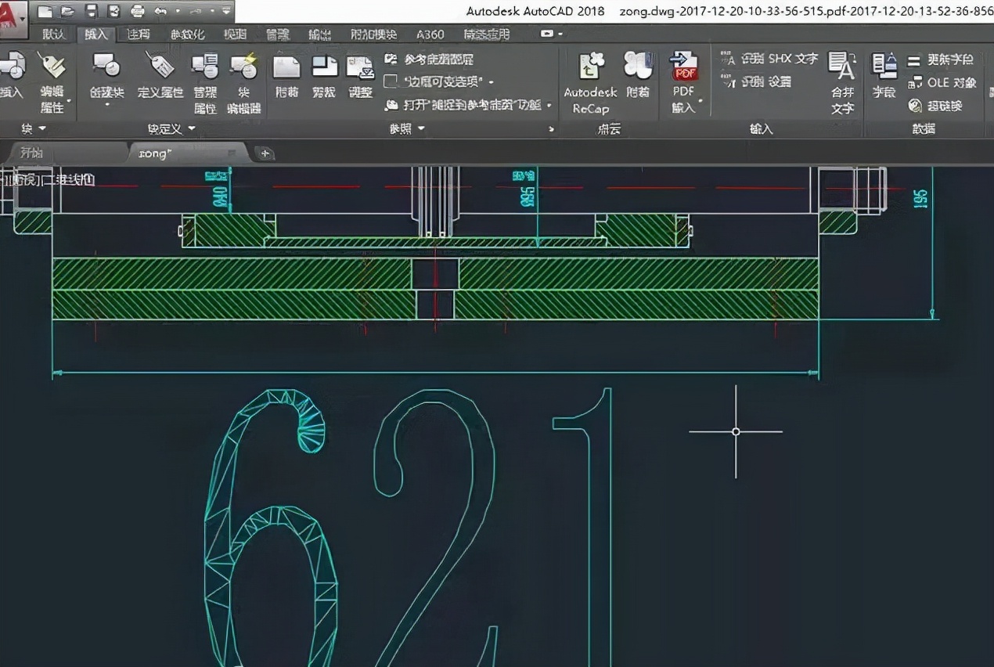Toggle Snap to Underlays (捕捉到参考底图) option
Viewport: 994px width, 667px height.
(x=468, y=105)
